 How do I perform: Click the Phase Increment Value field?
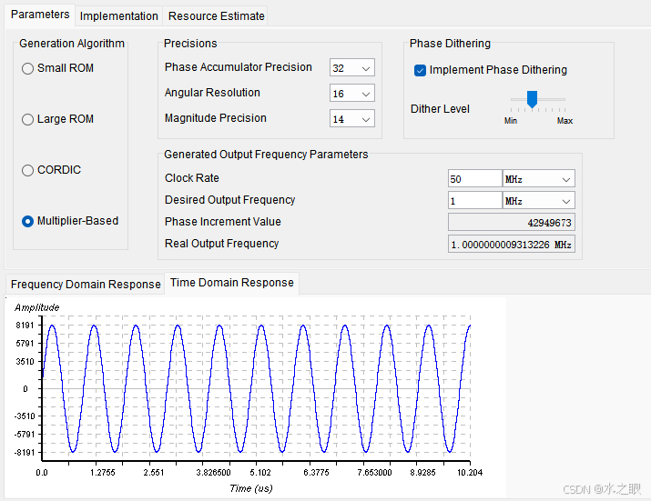(x=512, y=222)
